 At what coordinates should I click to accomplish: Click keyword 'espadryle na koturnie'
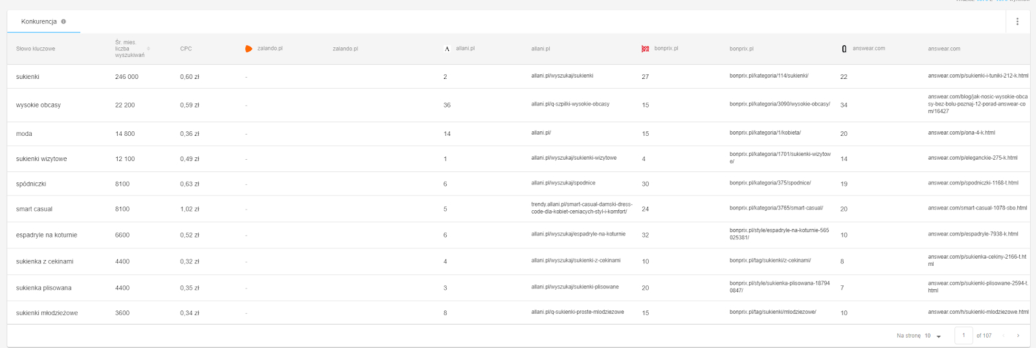[47, 235]
